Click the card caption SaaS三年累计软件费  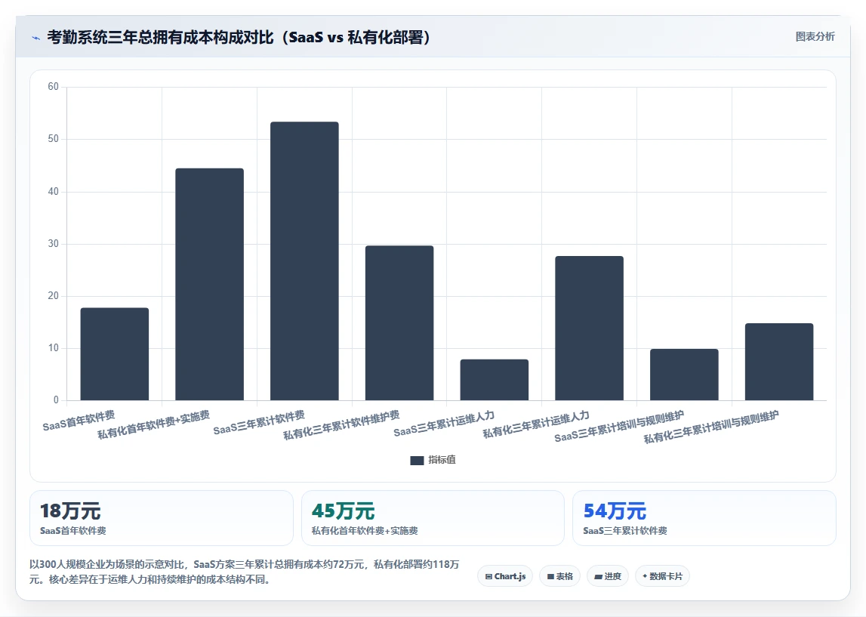tap(625, 531)
